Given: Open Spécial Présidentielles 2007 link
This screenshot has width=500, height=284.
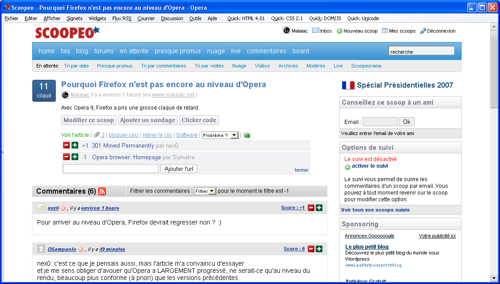Looking at the screenshot, I should [405, 85].
